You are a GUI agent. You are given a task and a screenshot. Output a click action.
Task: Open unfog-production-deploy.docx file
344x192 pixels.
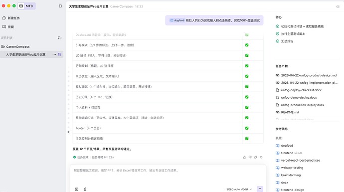click(300, 105)
